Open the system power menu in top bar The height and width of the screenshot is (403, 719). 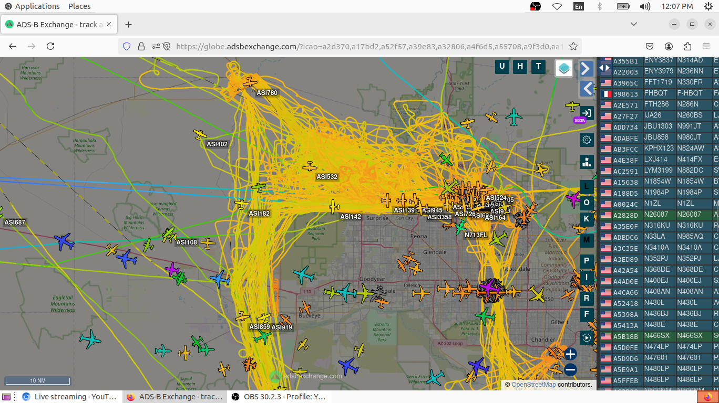click(x=707, y=6)
